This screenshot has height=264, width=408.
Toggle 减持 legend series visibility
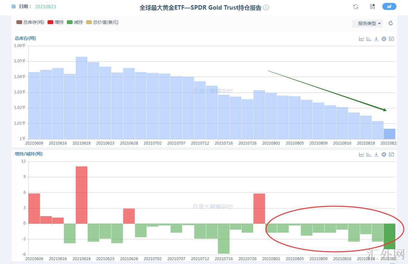click(x=75, y=22)
